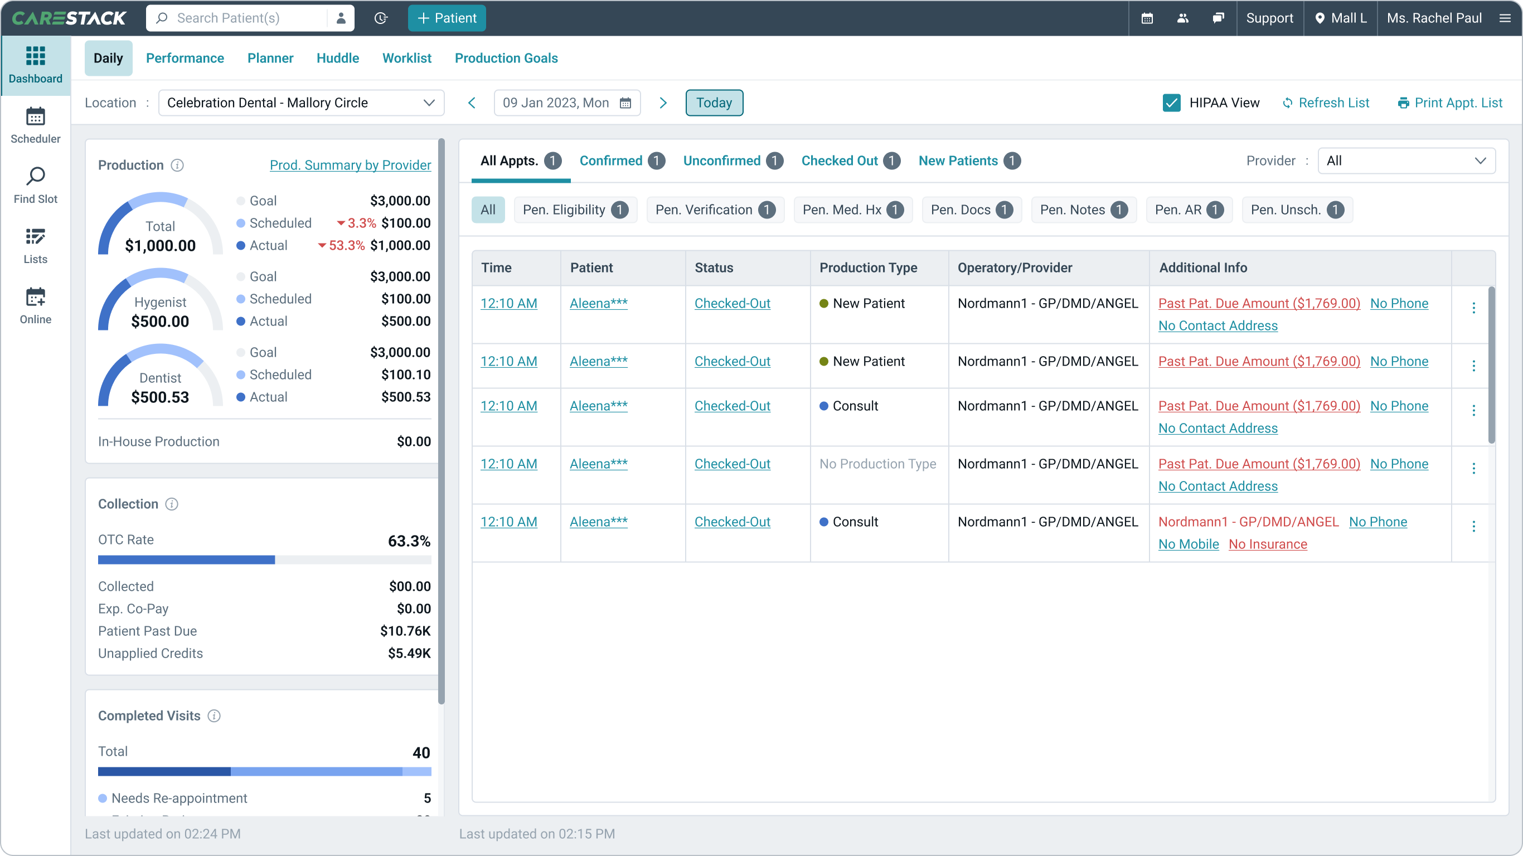Open actions menu for No Insurance row
Viewport: 1523px width, 856px height.
point(1473,526)
